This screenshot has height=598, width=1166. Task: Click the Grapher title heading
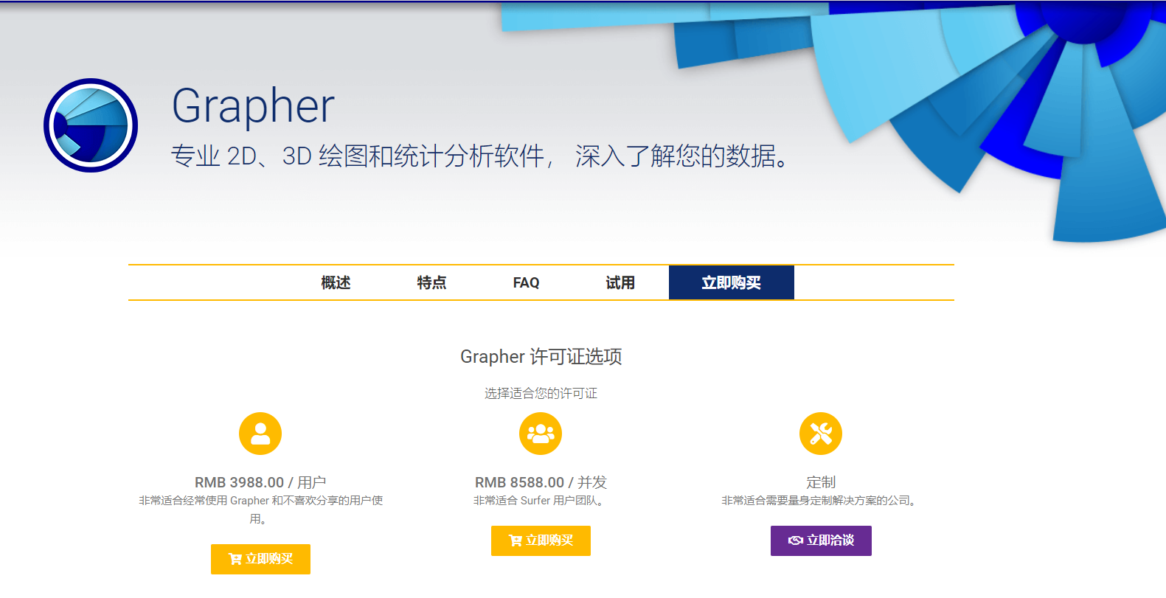(253, 105)
